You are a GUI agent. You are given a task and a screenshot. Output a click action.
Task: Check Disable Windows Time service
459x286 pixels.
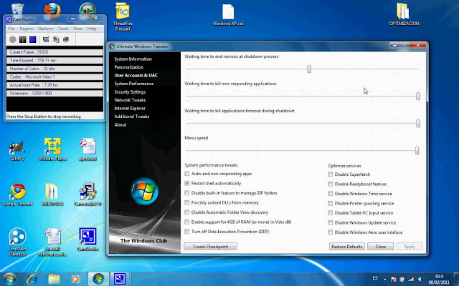tap(330, 194)
